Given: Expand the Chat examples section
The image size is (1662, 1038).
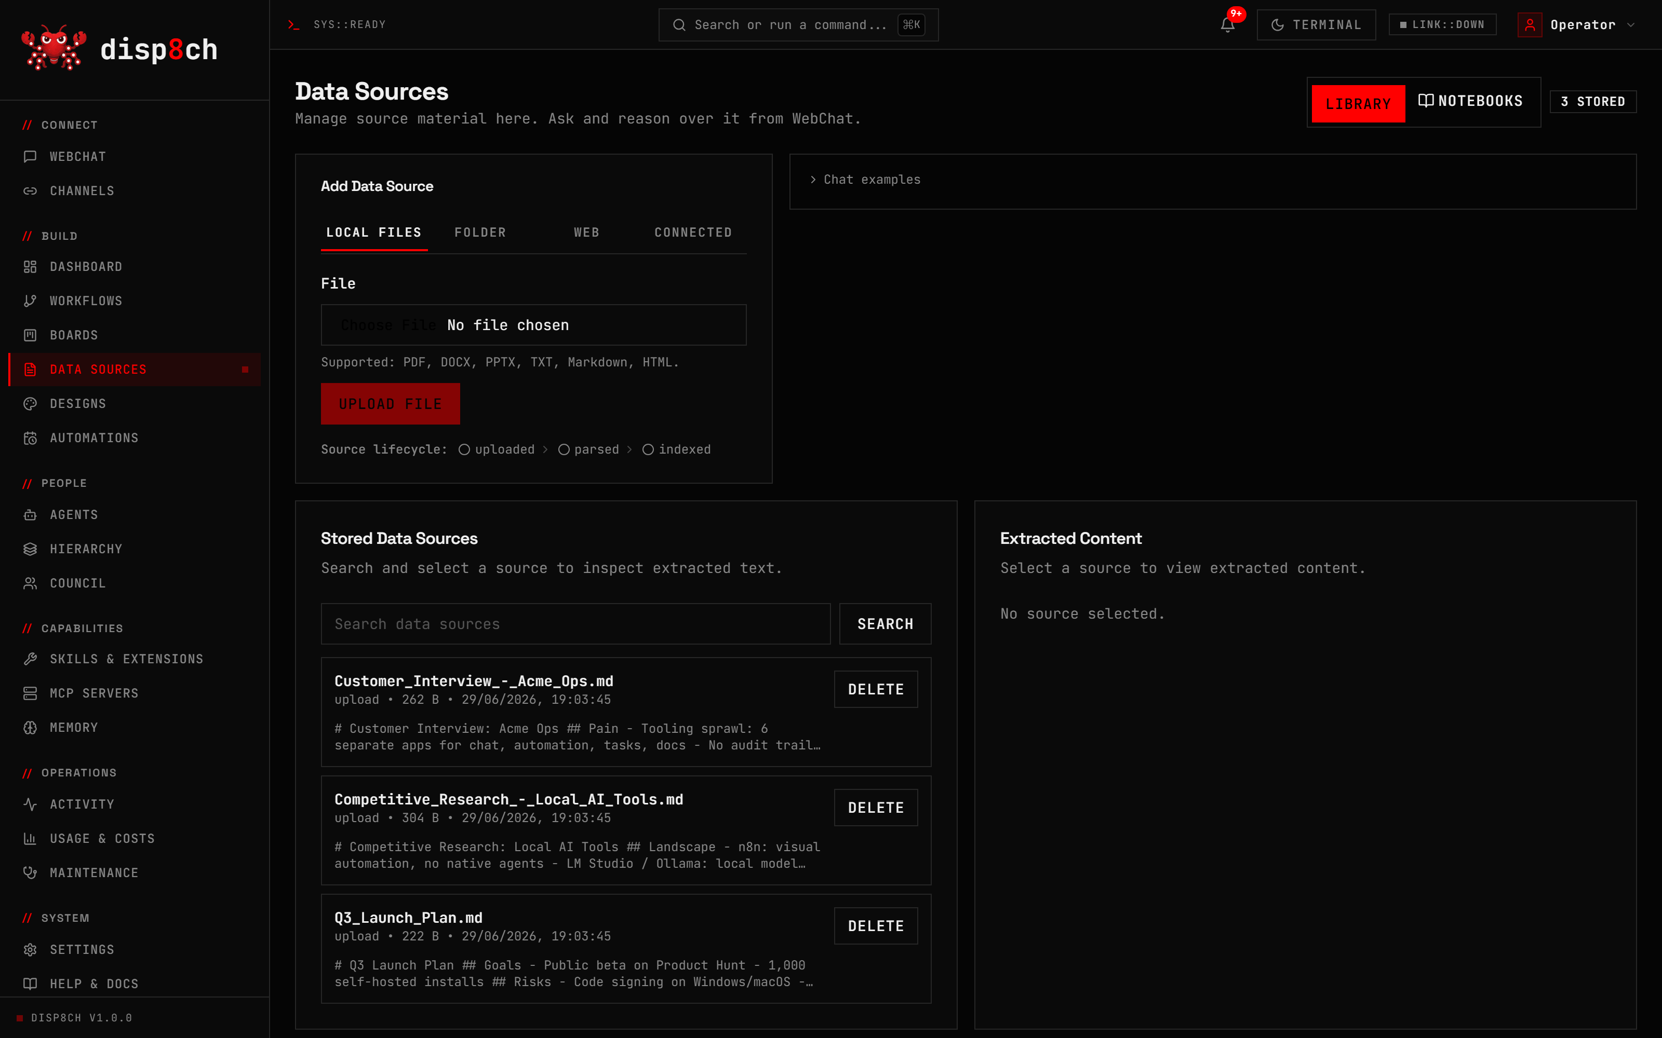Looking at the screenshot, I should tap(865, 180).
